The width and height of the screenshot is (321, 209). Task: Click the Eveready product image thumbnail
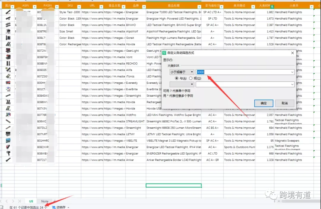(x=8, y=83)
